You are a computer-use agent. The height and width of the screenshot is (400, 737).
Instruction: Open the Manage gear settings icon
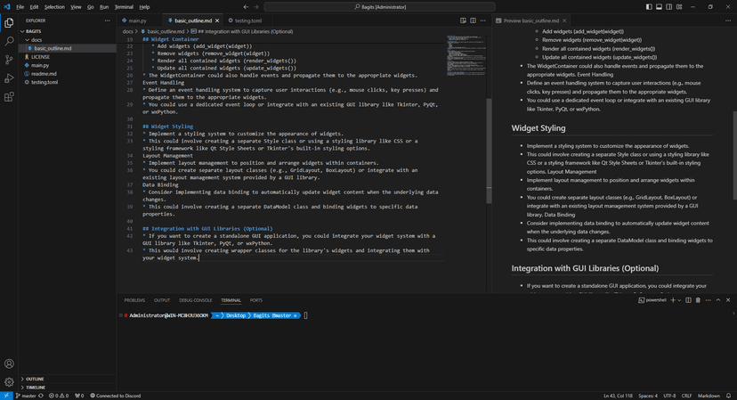9,382
